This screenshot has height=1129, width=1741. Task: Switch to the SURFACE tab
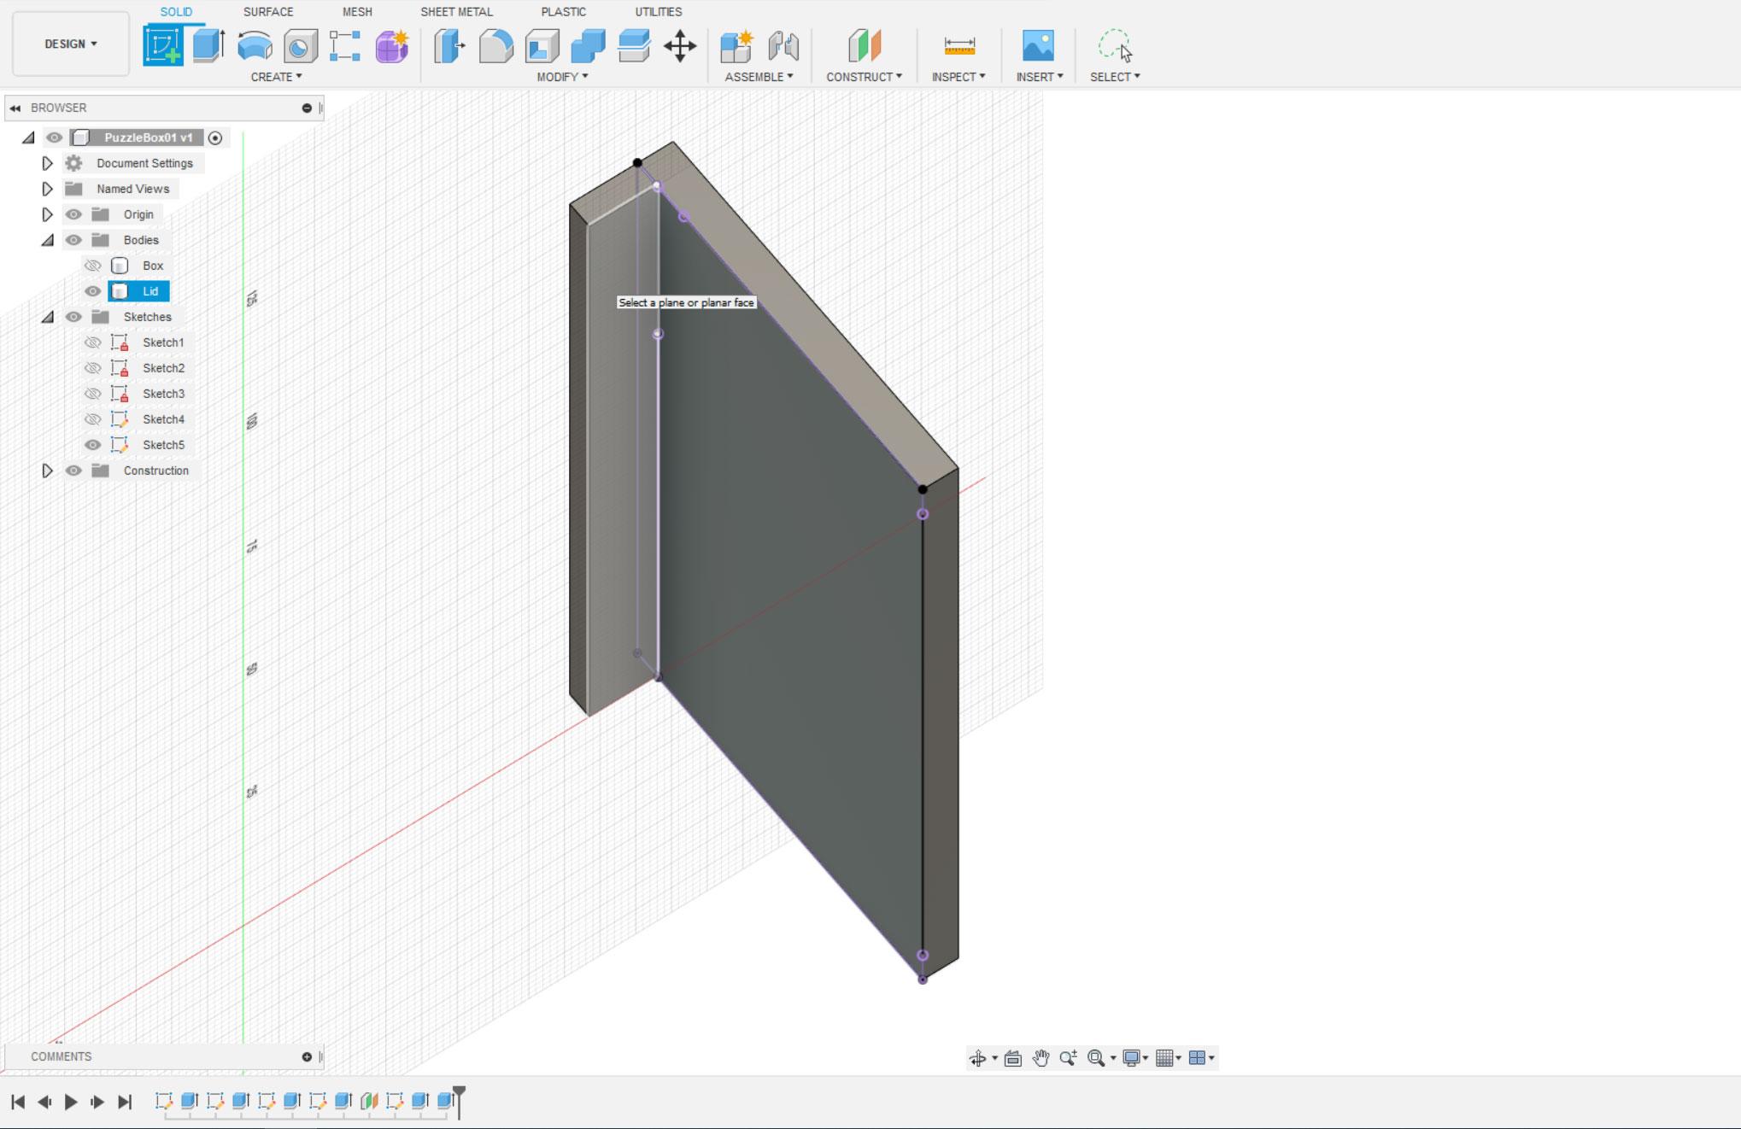268,12
